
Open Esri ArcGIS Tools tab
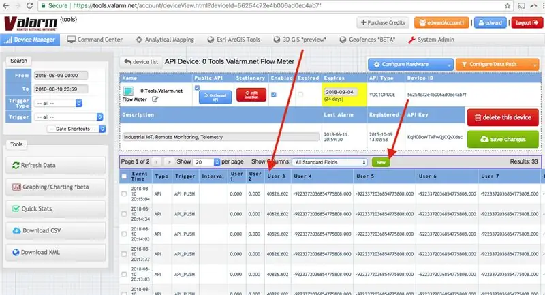(x=234, y=40)
